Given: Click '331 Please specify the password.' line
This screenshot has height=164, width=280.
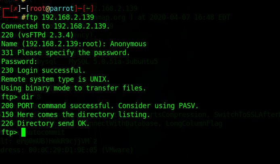Looking at the screenshot, I should click(65, 53).
